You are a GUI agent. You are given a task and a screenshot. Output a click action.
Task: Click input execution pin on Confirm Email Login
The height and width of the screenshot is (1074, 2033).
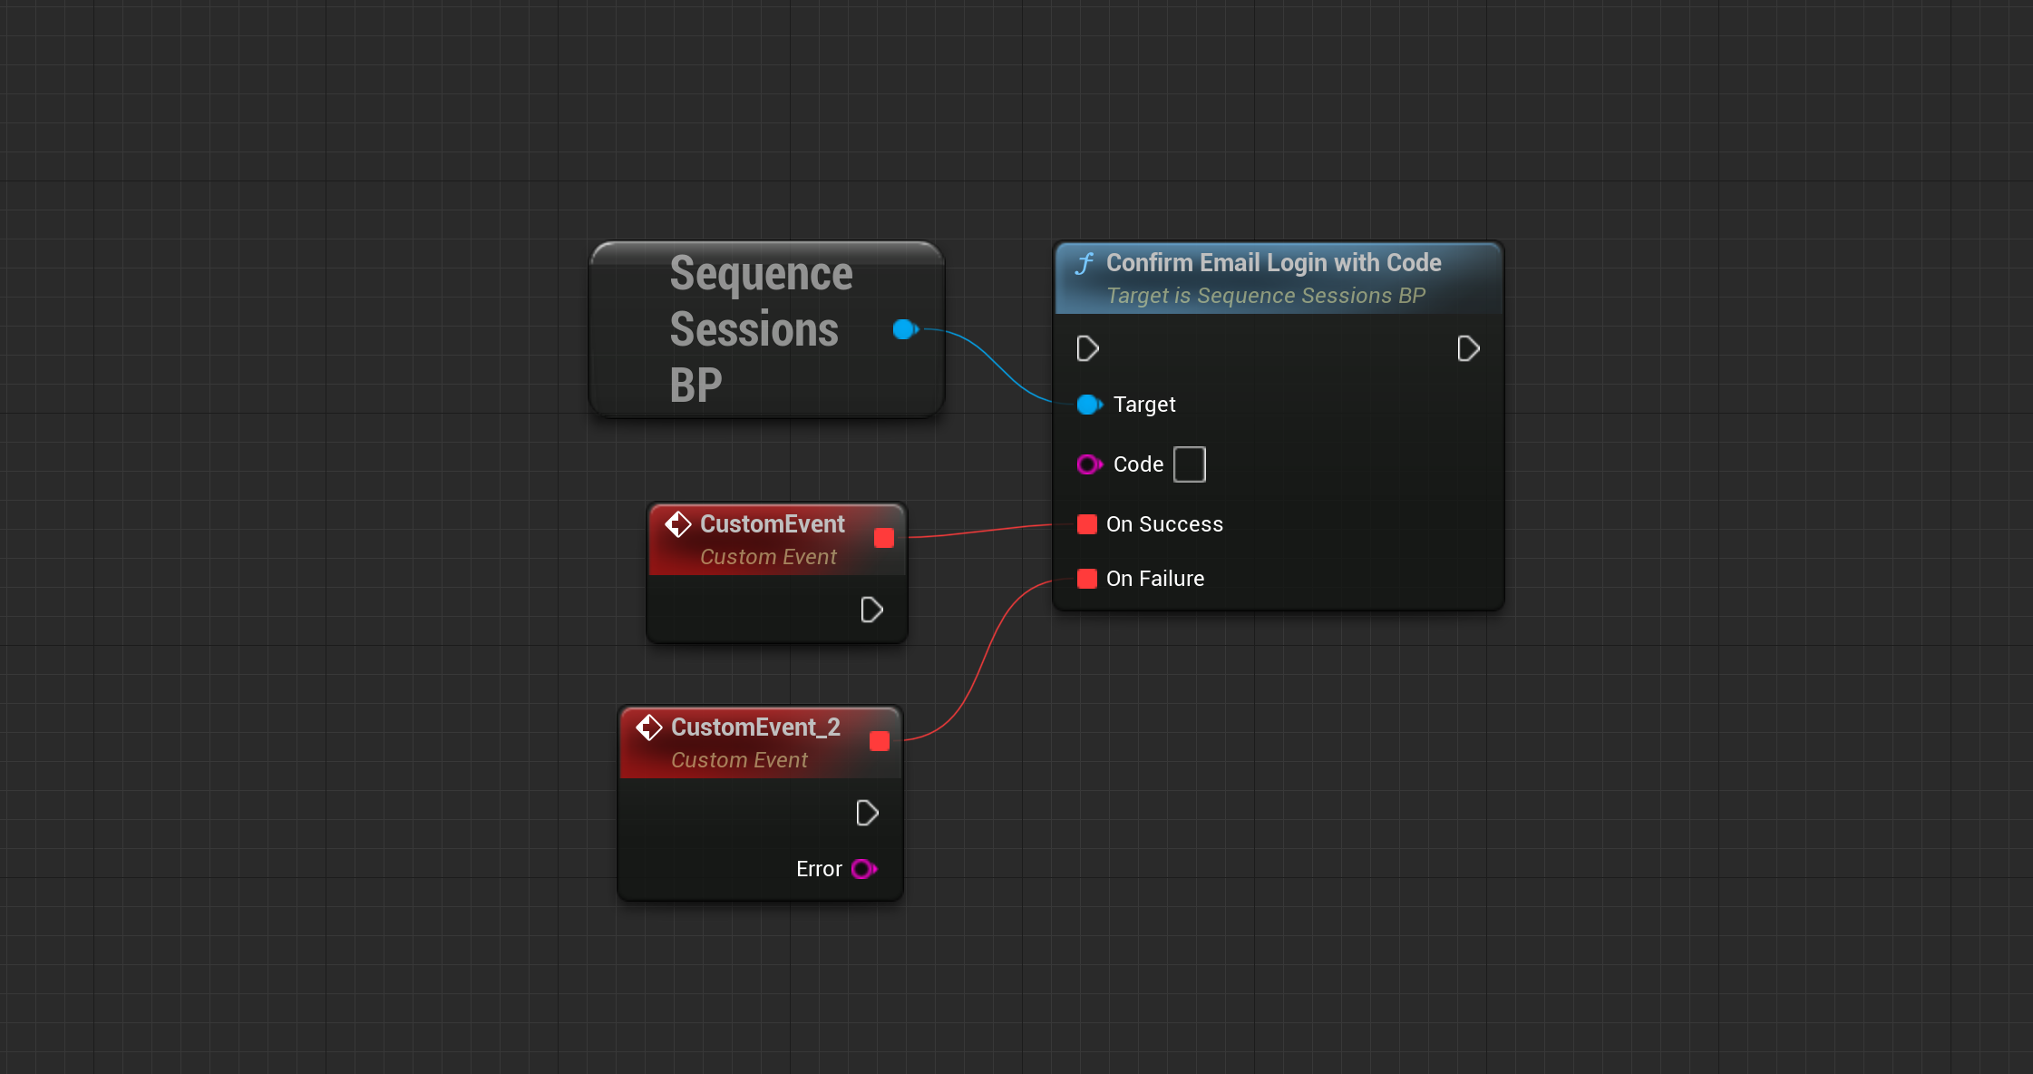click(1087, 348)
